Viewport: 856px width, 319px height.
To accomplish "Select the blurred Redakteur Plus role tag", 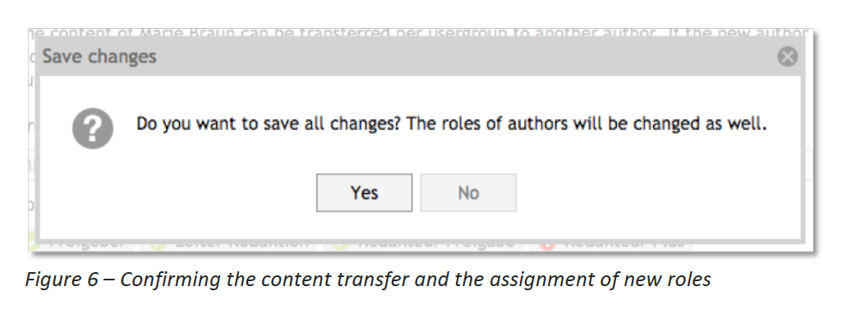I will coord(610,244).
